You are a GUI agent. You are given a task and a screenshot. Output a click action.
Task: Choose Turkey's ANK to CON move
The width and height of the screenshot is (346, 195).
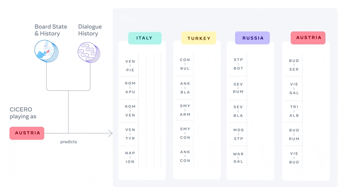(x=185, y=156)
